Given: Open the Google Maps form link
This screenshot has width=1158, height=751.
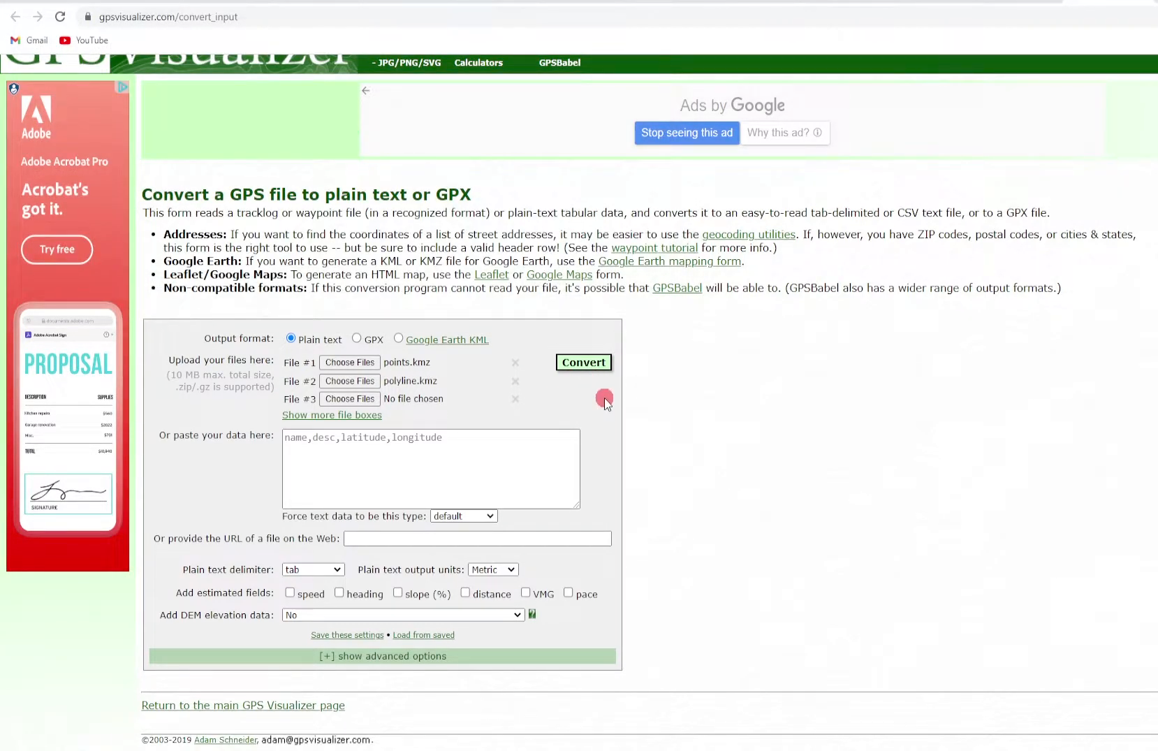Looking at the screenshot, I should point(559,275).
